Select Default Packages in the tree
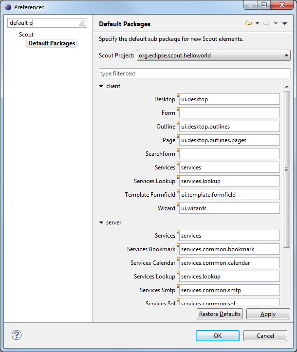Viewport: 297px width, 352px height. coord(52,43)
